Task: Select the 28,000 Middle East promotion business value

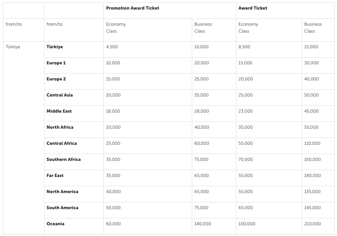Action: [201, 111]
